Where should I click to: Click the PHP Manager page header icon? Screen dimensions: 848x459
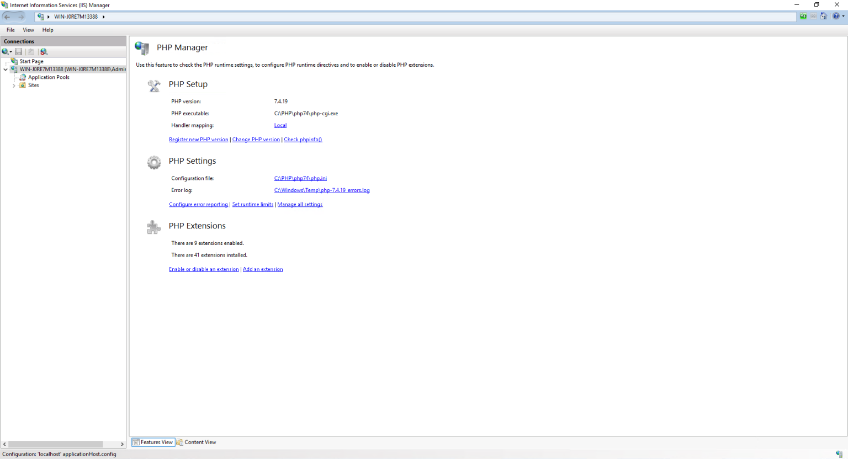pyautogui.click(x=142, y=49)
